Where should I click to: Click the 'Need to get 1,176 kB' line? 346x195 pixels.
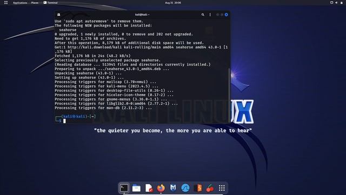(x=90, y=38)
